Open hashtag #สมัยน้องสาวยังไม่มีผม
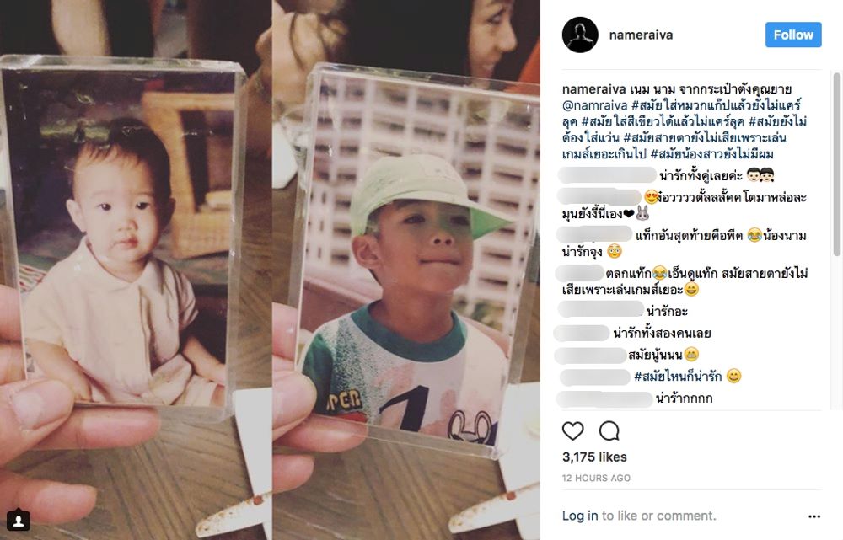 tap(711, 154)
